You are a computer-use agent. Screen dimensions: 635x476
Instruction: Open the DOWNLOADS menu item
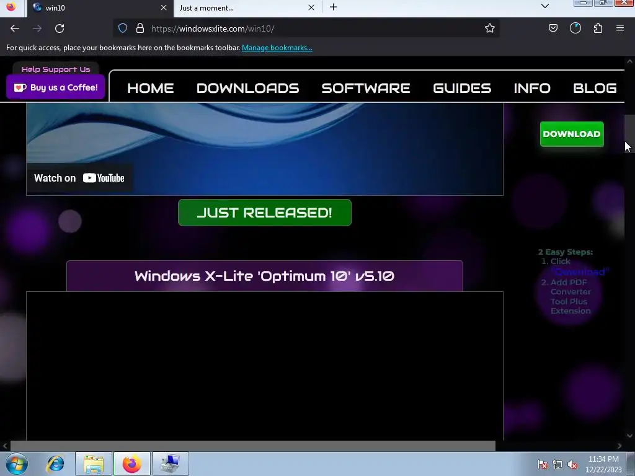[248, 88]
